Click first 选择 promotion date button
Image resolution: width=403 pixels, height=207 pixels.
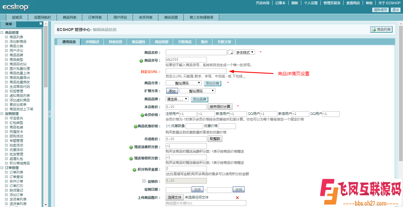pyautogui.click(x=198, y=190)
